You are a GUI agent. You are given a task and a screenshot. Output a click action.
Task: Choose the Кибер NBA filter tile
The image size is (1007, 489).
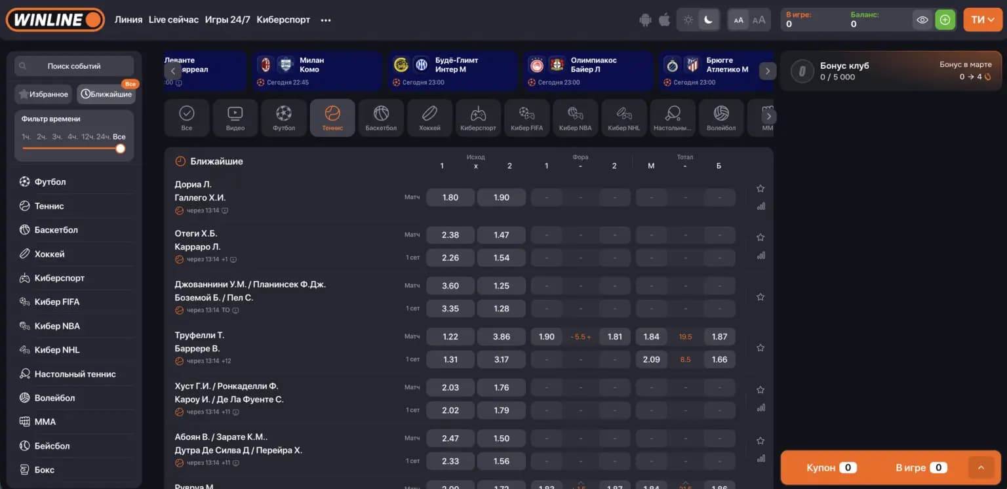[575, 118]
